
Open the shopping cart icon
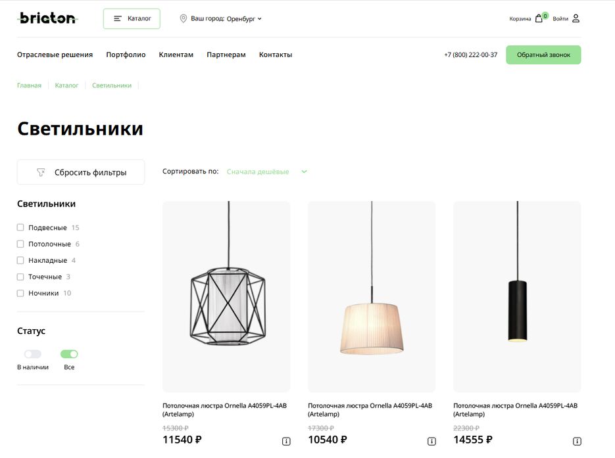point(539,18)
